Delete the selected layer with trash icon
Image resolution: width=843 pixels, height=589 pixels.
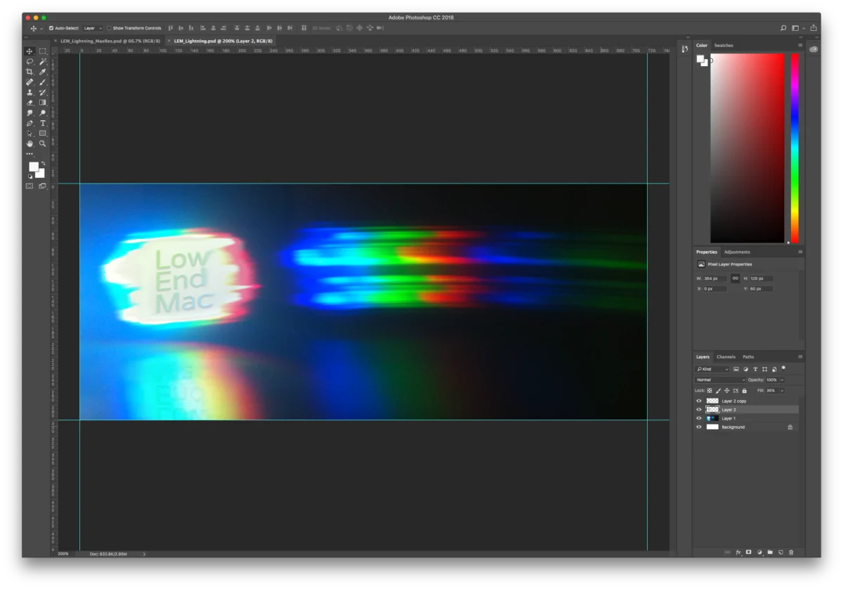(791, 552)
